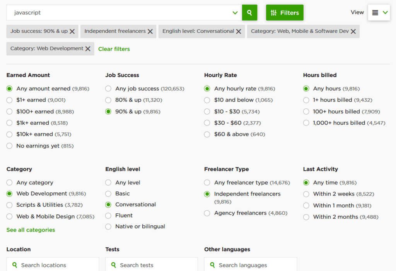Select 1,000+ hours billed option
Viewport: 396px width, 271px height.
(x=306, y=123)
